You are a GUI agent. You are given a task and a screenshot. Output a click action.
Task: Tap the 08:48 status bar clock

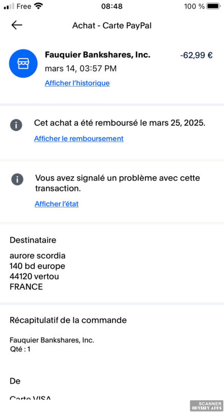[112, 7]
